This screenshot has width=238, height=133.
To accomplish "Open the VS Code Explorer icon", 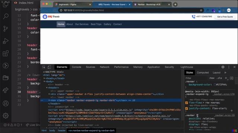I will pos(6,4).
